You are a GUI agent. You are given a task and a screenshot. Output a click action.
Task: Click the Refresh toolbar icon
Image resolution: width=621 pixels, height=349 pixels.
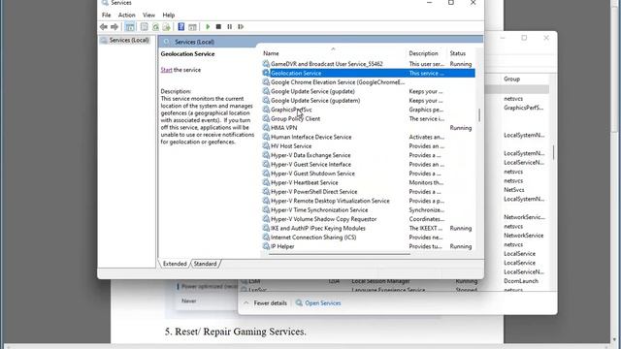[155, 27]
